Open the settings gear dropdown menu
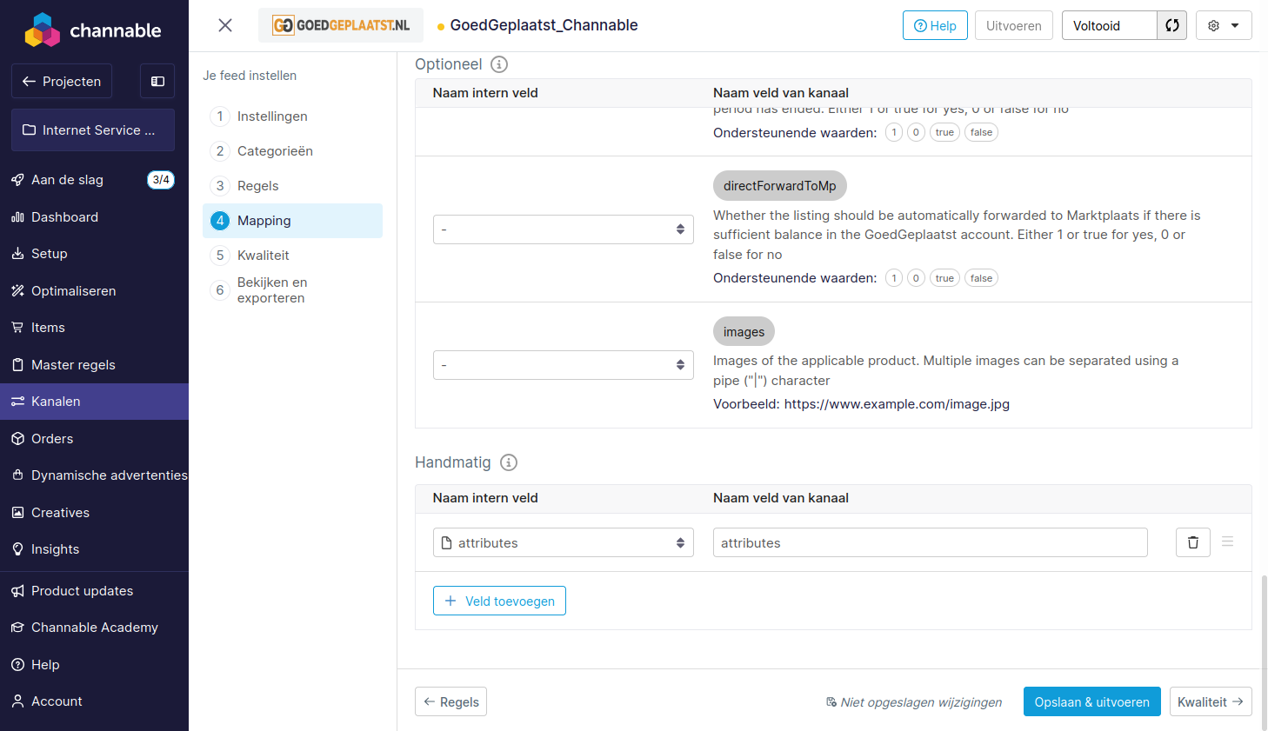Screen dimensions: 1268x731 click(x=1224, y=25)
